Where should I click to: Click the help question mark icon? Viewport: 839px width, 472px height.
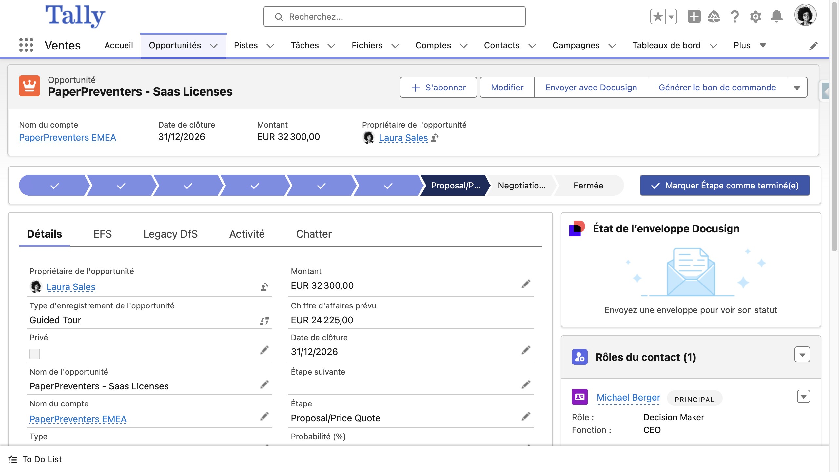(x=734, y=16)
